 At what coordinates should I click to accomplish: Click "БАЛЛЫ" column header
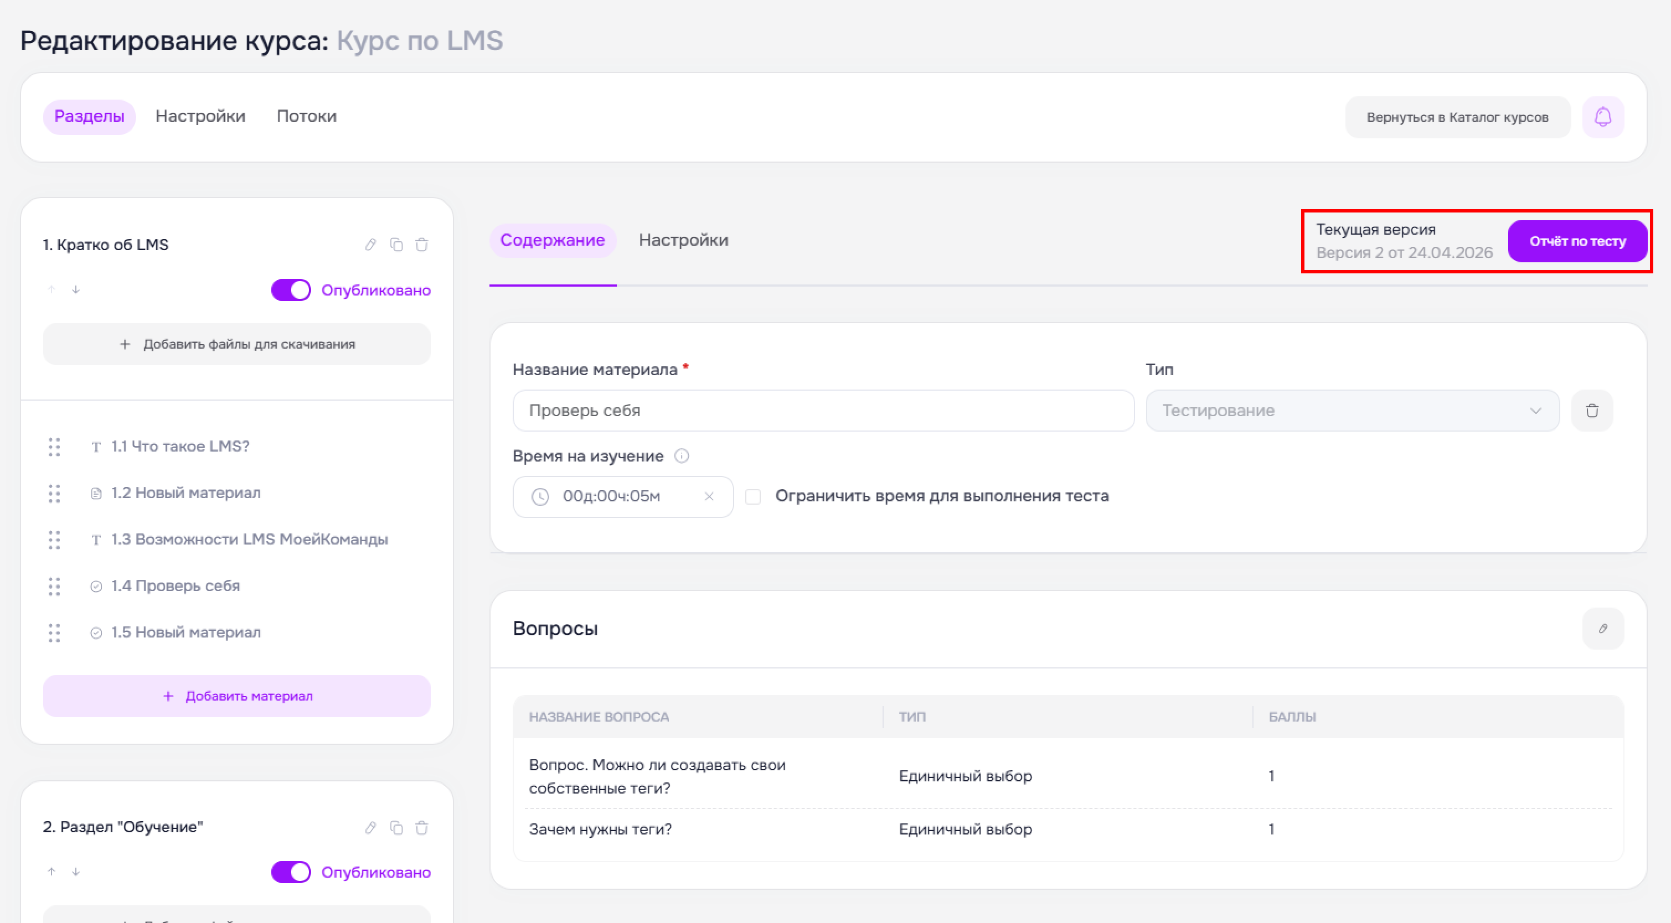pyautogui.click(x=1292, y=717)
